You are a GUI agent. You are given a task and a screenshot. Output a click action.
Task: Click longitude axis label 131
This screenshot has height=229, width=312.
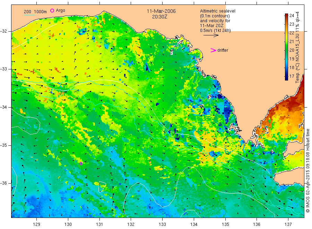coord(99,224)
